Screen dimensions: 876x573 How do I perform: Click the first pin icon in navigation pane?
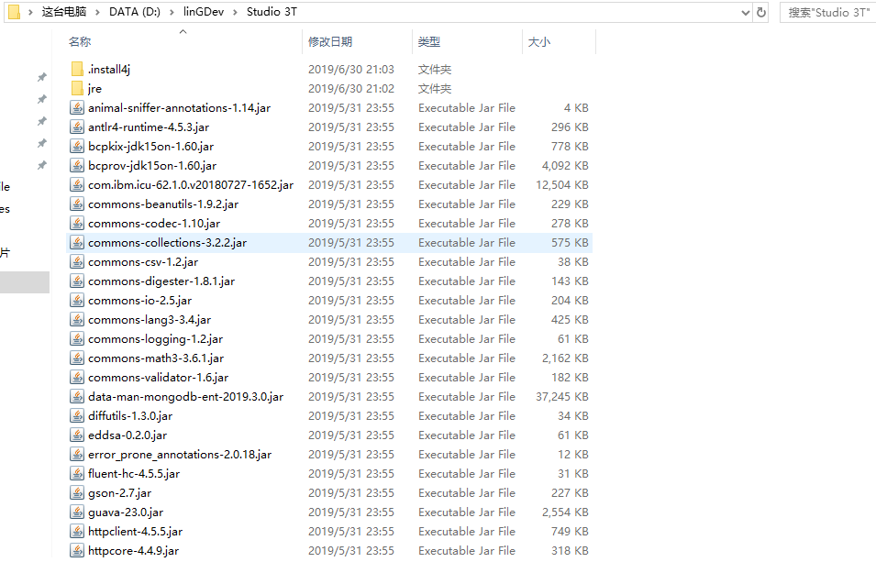(42, 77)
